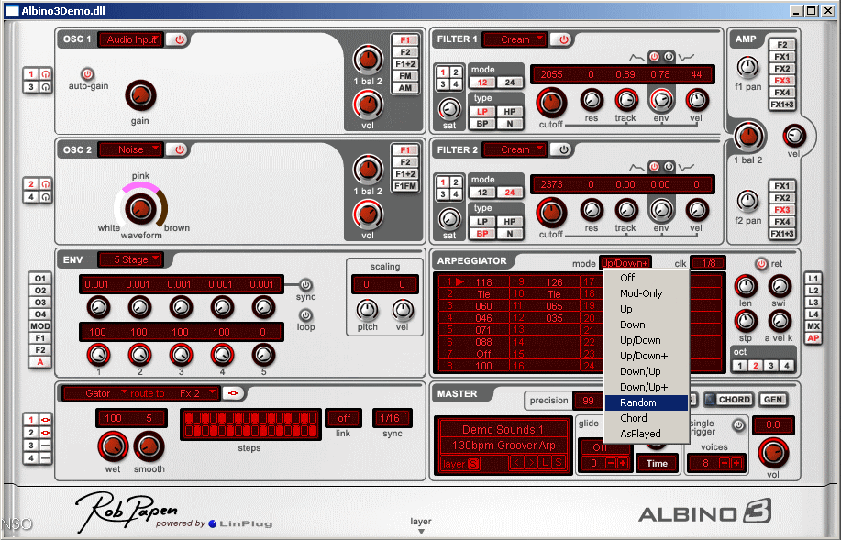Viewport: 841px width, 540px height.
Task: Toggle envelope loop switch
Action: coord(305,314)
